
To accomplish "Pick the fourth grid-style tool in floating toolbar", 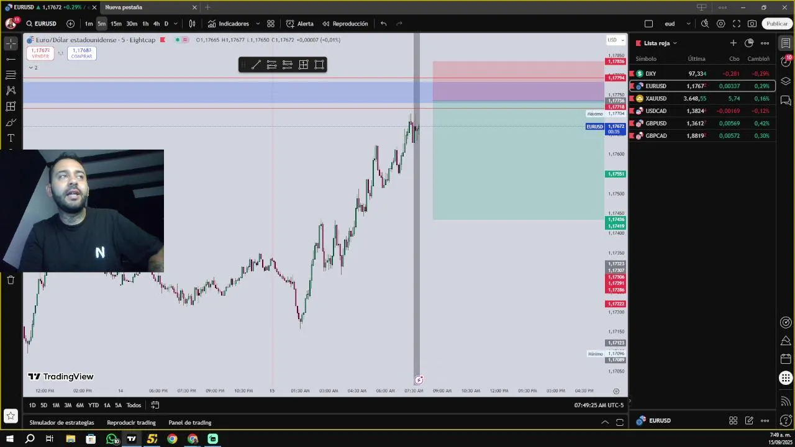I will click(303, 65).
